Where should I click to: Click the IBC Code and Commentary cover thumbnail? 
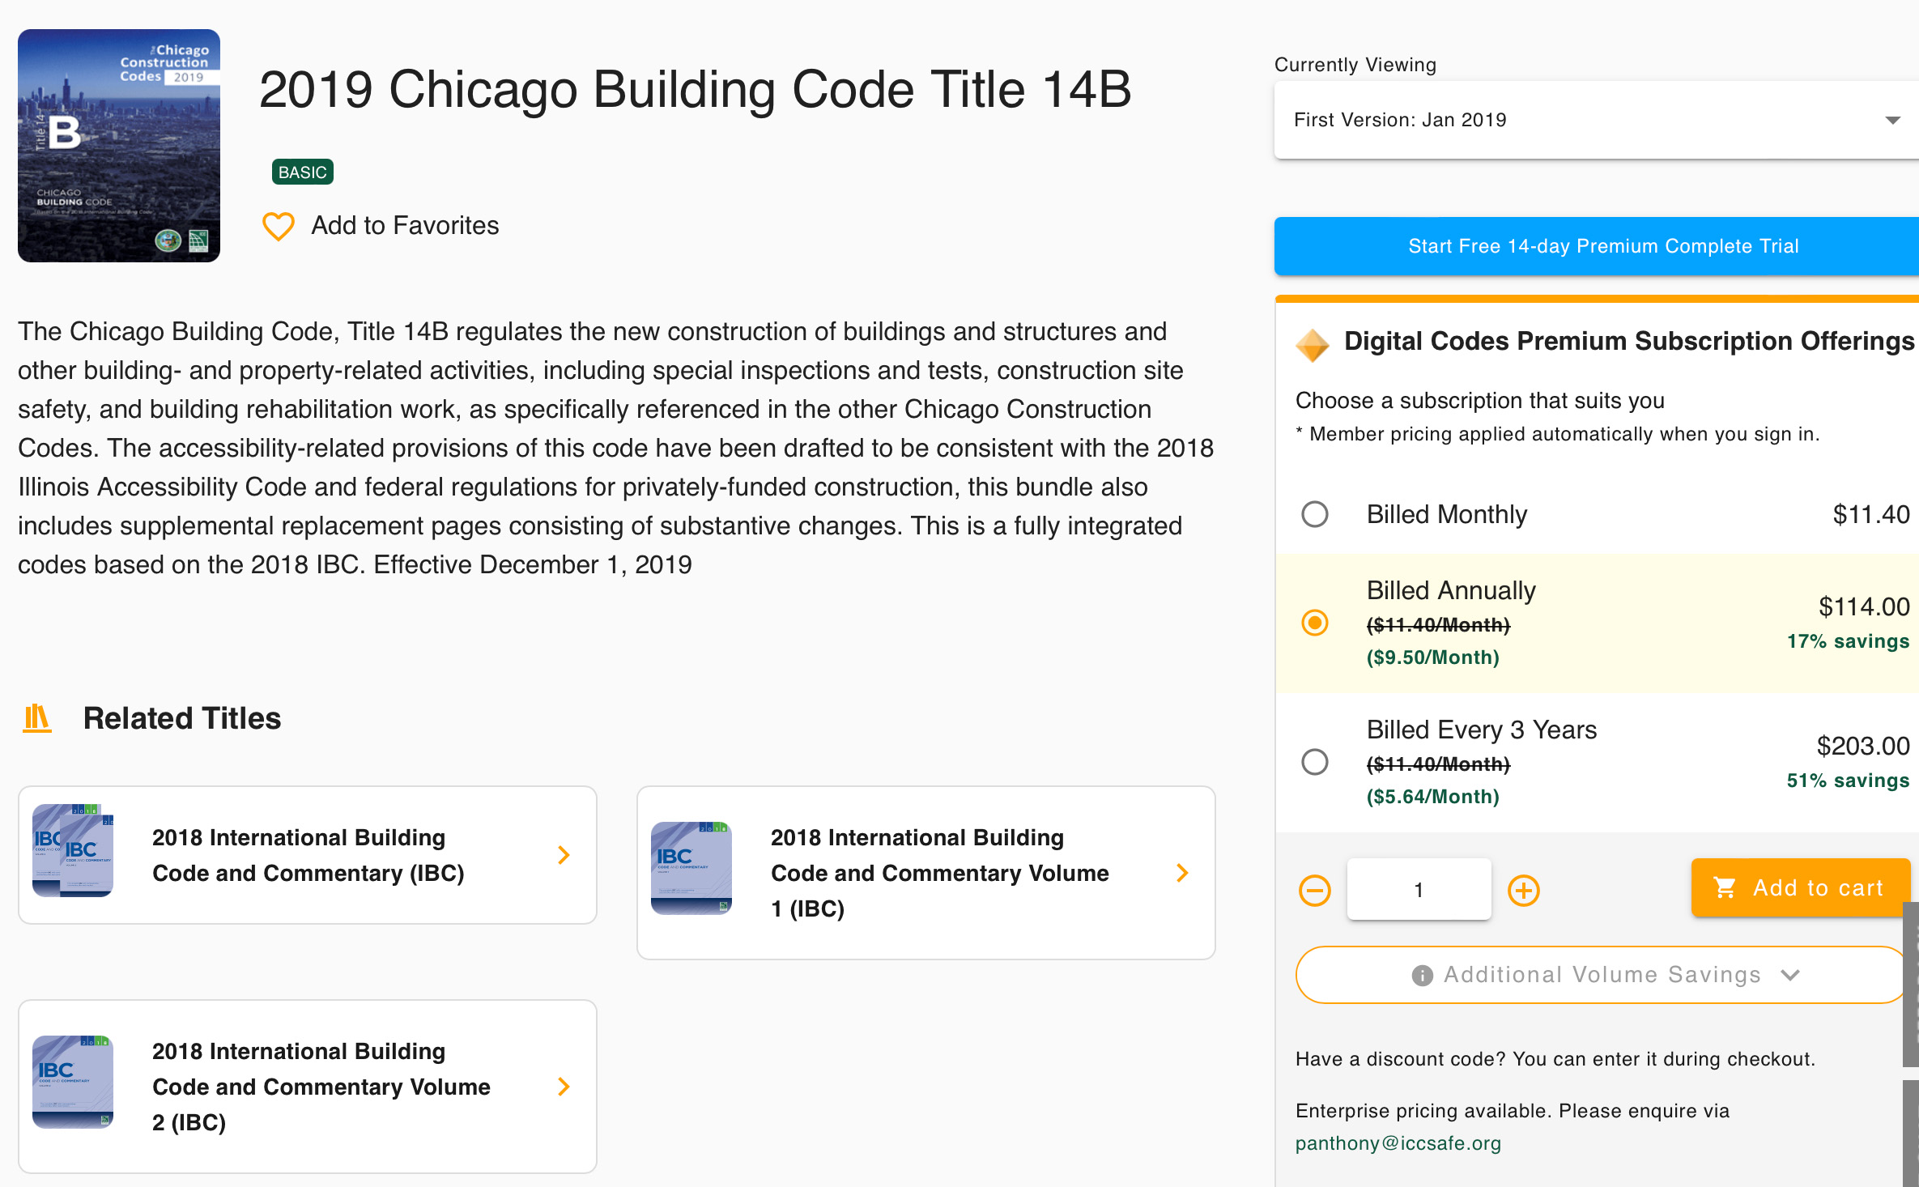[x=73, y=850]
